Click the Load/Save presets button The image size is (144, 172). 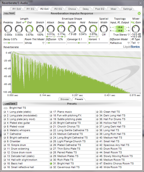tap(10, 104)
